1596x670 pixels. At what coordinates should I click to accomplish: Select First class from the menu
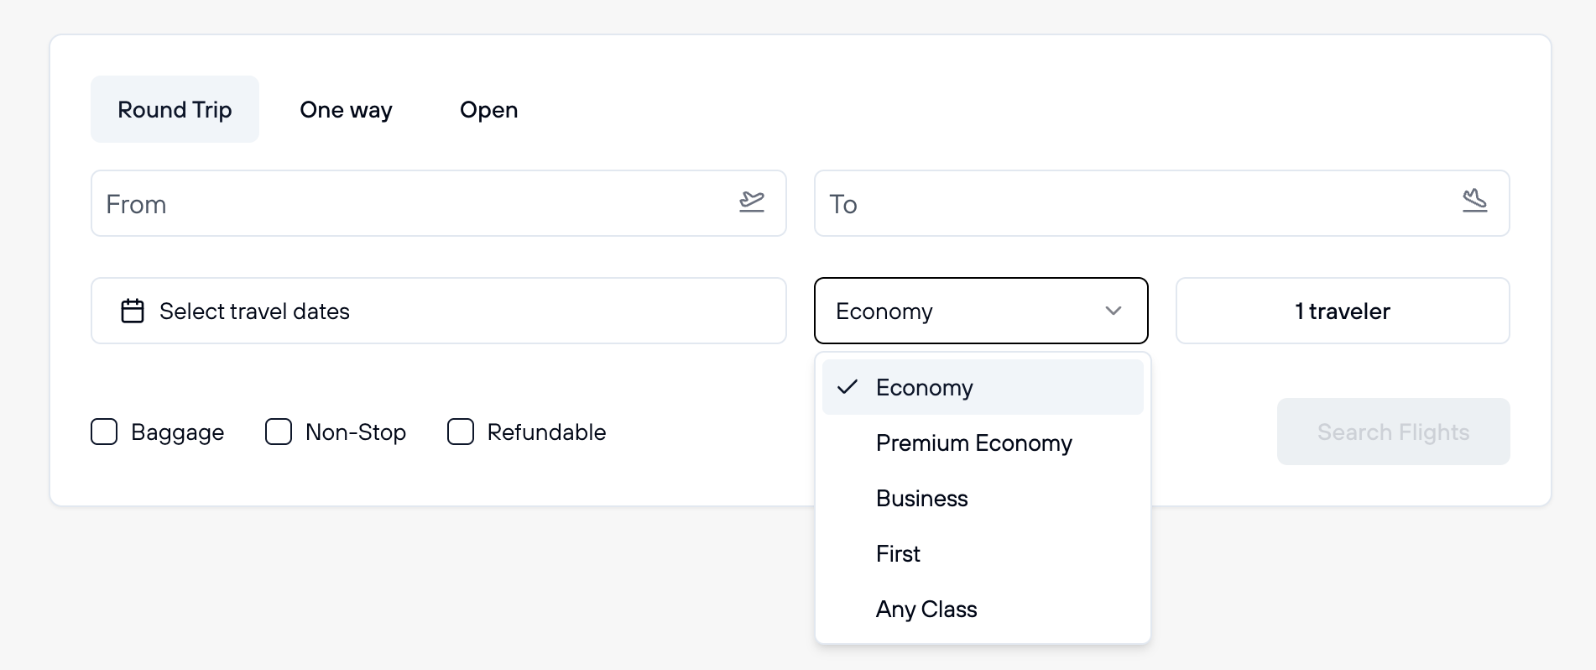898,553
